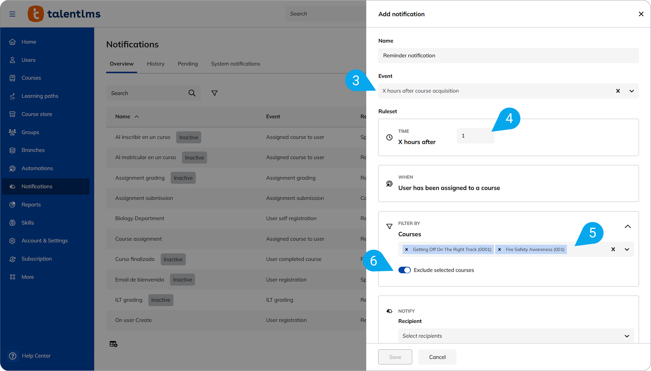Expand the Event dropdown arrow

[632, 91]
